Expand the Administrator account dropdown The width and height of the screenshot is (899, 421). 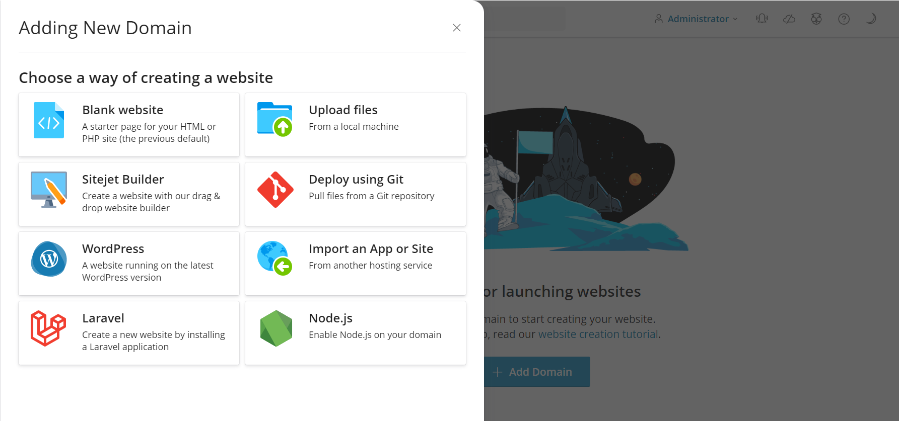coord(697,19)
